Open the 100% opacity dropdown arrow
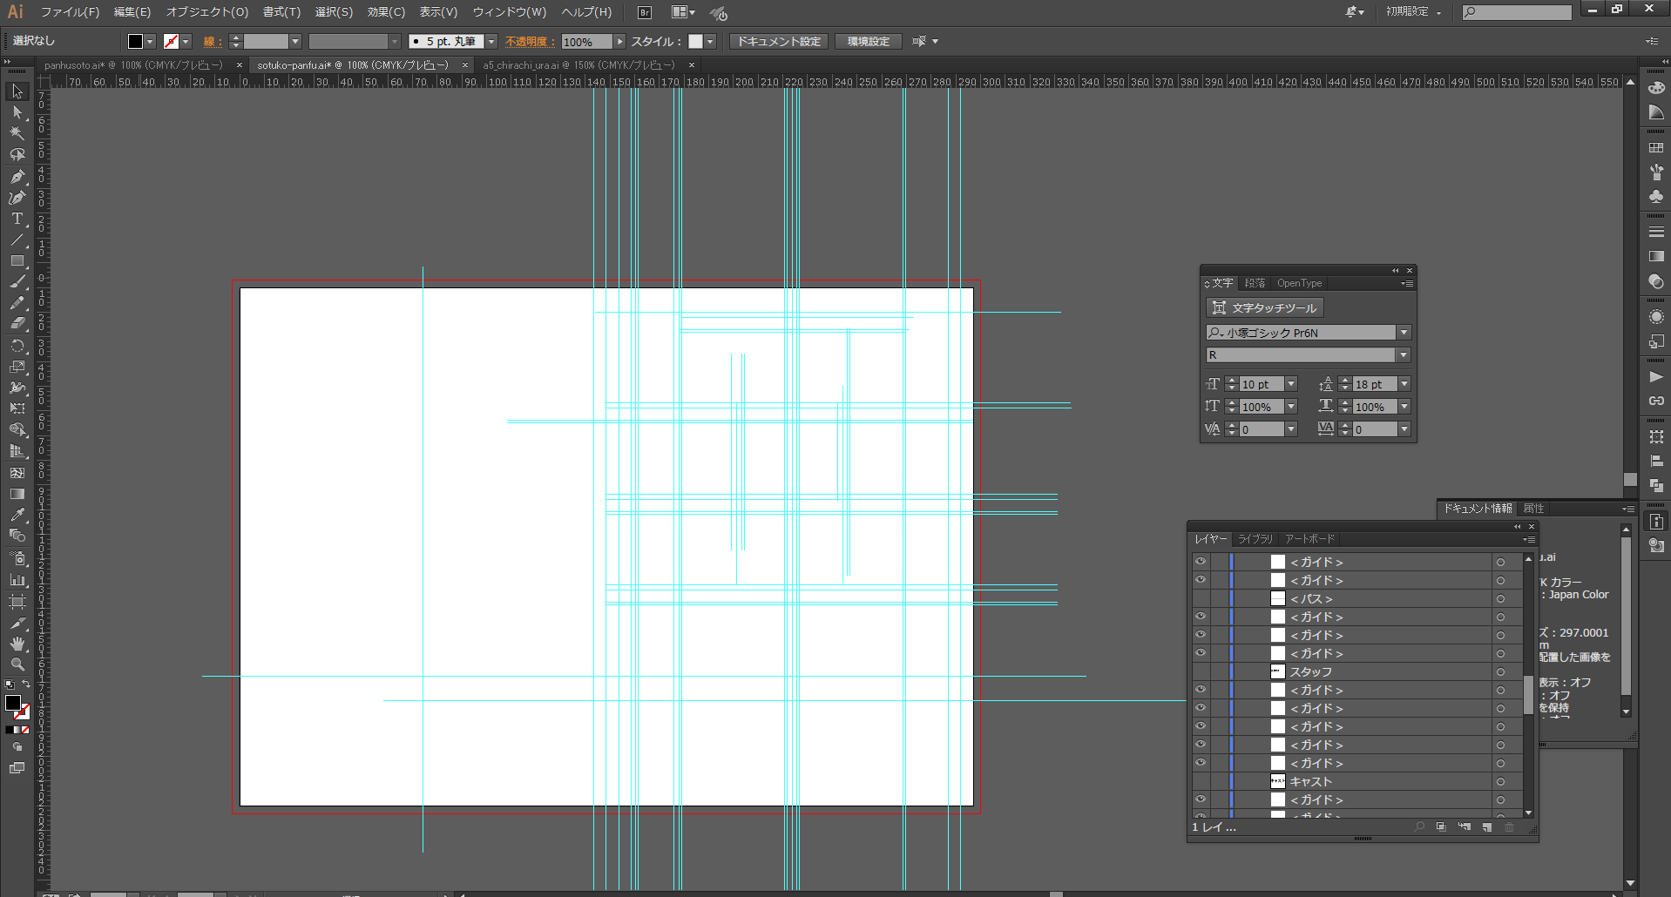This screenshot has height=897, width=1671. click(619, 42)
